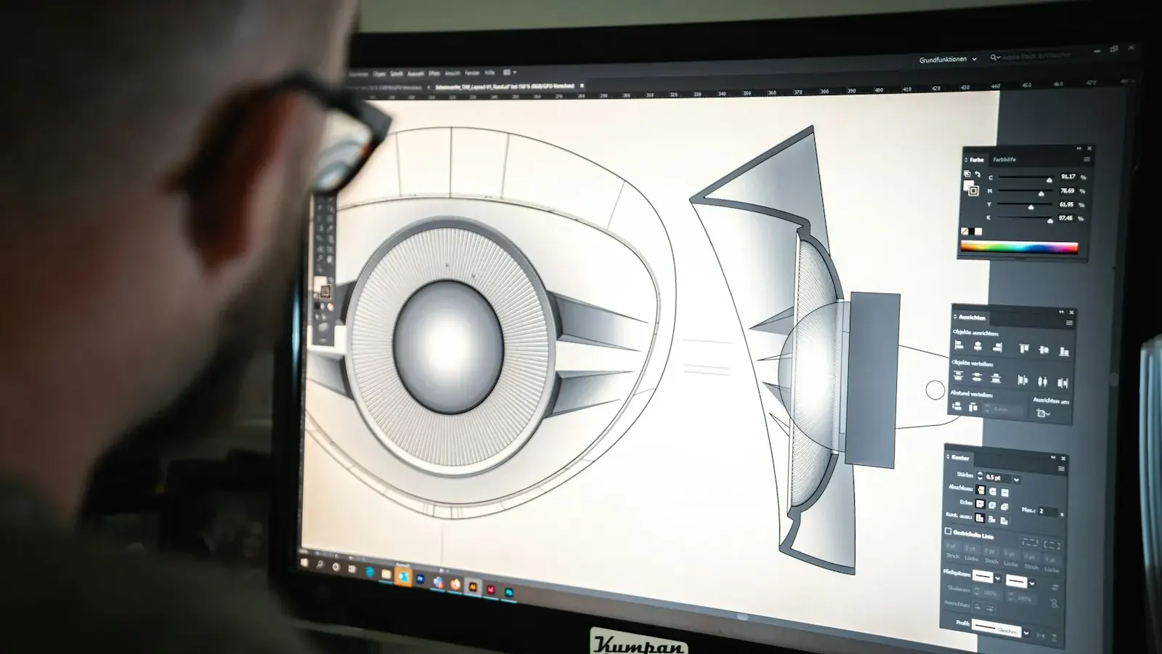Click the Illustrator icon in the taskbar
Image resolution: width=1162 pixels, height=654 pixels.
(473, 586)
